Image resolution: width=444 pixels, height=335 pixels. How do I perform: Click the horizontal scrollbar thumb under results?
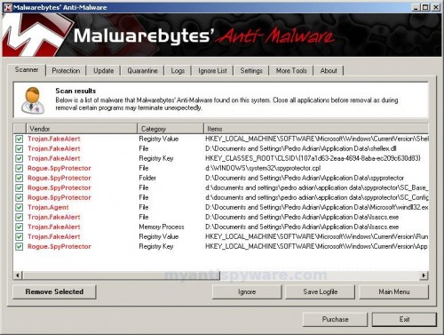(122, 275)
